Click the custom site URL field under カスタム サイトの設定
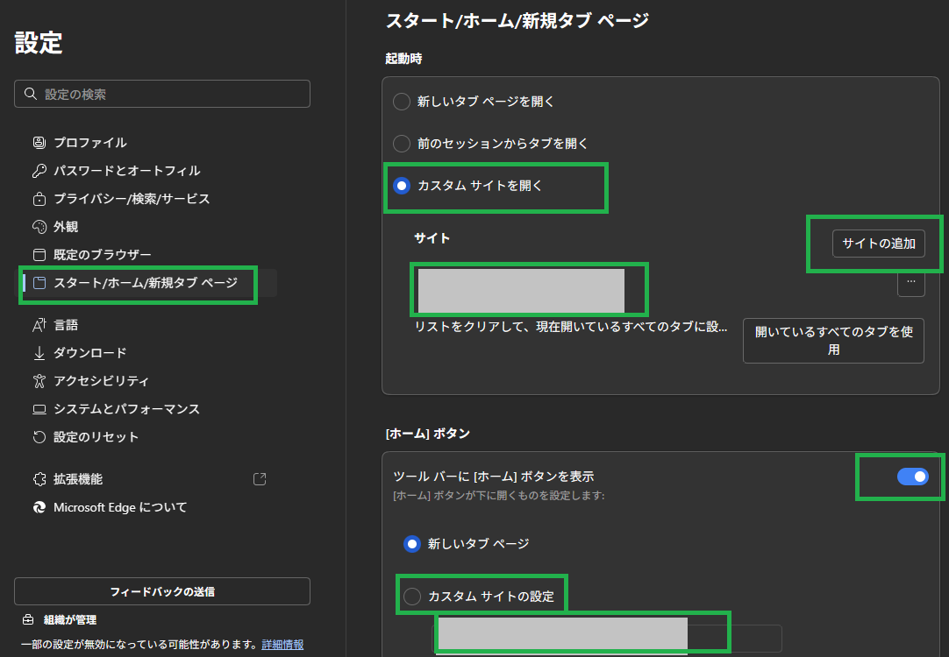 pos(607,639)
